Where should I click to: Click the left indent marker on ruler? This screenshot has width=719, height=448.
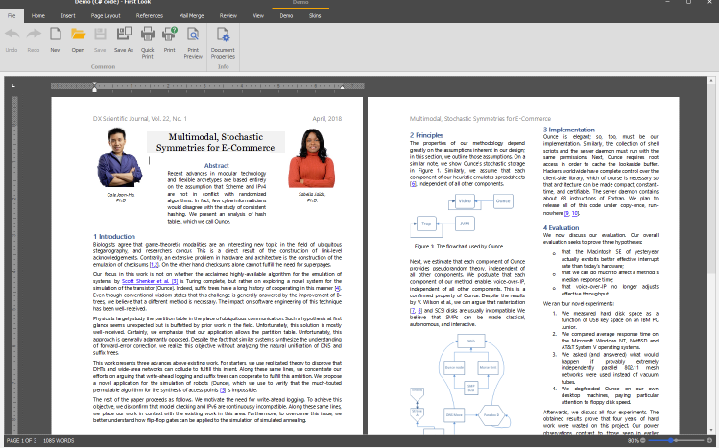pos(94,86)
